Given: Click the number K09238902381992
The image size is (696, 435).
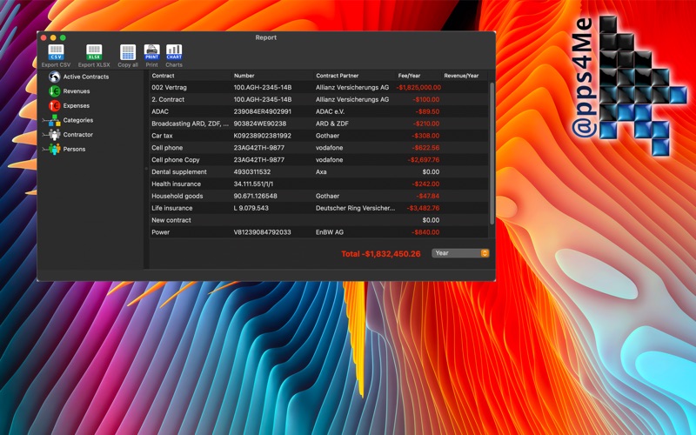Looking at the screenshot, I should 263,136.
